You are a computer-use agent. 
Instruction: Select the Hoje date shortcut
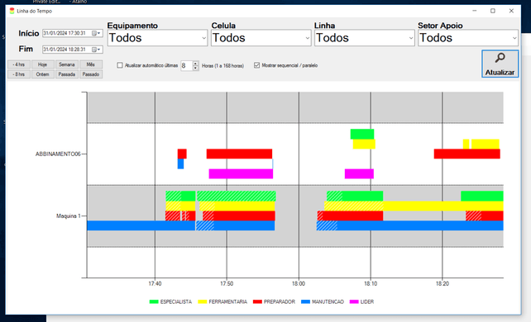coord(43,64)
